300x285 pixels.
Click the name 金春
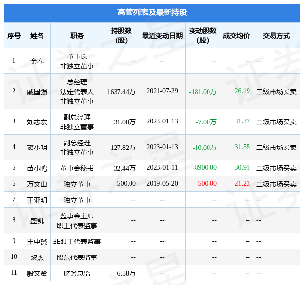tap(37, 61)
